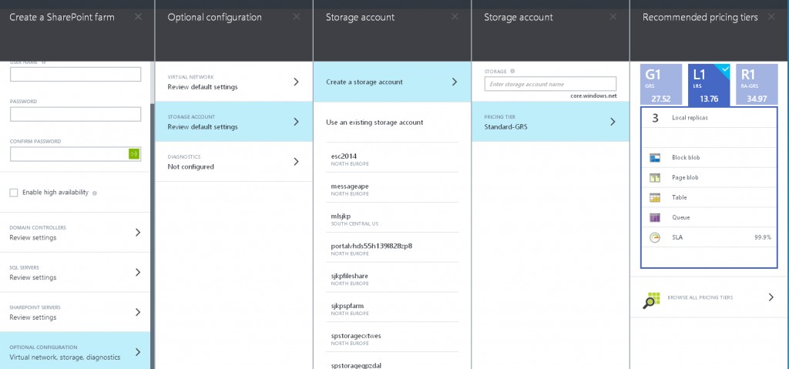This screenshot has height=369, width=789.
Task: Select the G1 GRS pricing tier
Action: point(661,85)
